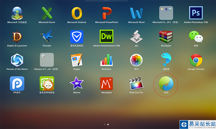Click the Launchpad search field at top
Screen dimensions: 216x129
click(106, 1)
